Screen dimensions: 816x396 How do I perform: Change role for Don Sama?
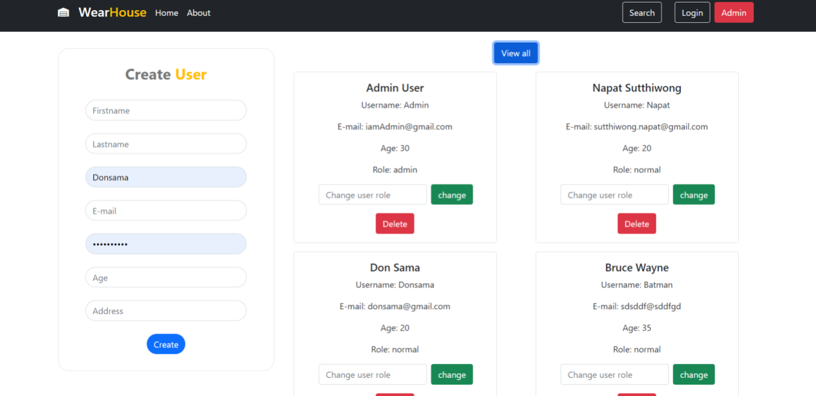[x=451, y=374]
